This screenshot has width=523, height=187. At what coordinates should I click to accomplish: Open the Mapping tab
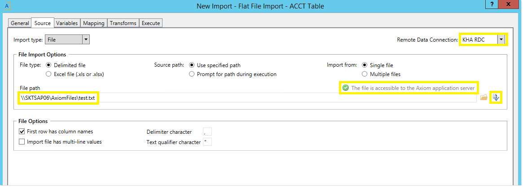tap(94, 23)
